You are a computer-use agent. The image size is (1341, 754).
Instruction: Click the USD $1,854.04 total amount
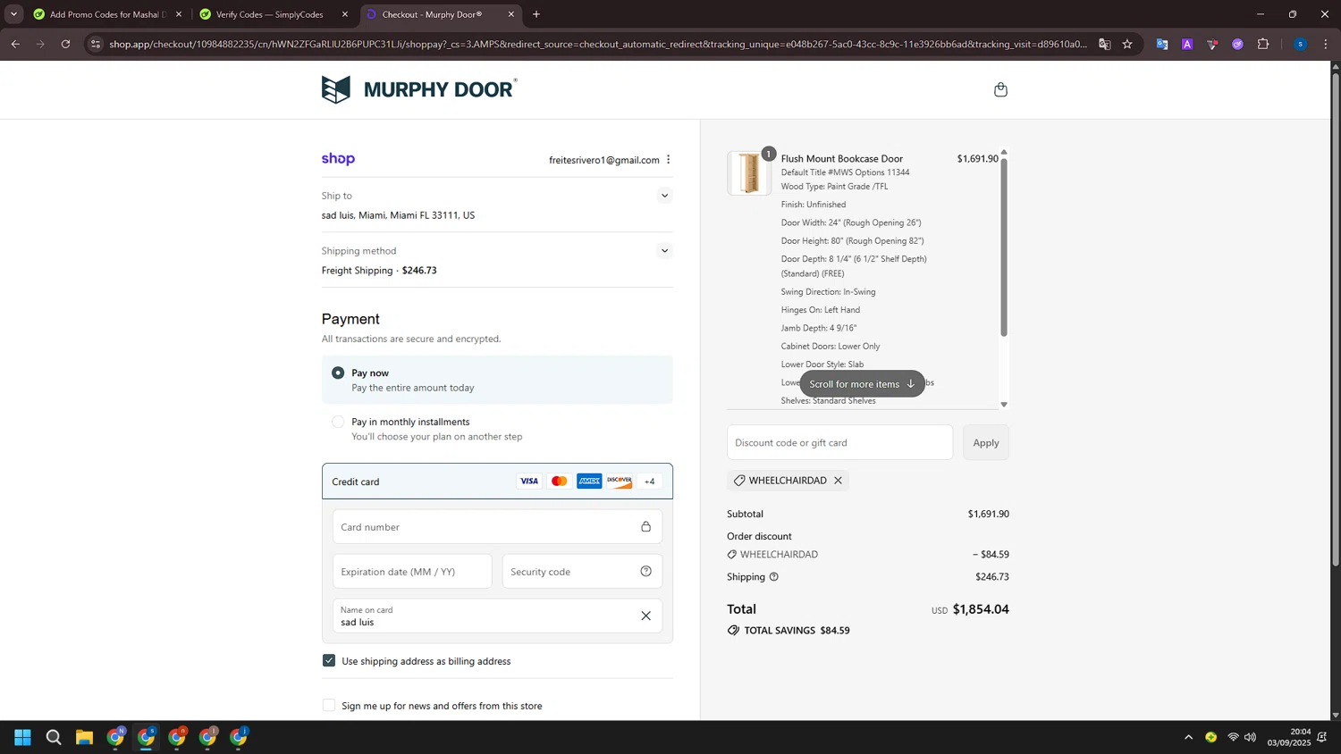pyautogui.click(x=970, y=609)
